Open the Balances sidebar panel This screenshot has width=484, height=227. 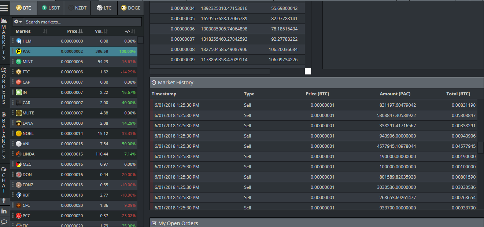click(x=4, y=135)
